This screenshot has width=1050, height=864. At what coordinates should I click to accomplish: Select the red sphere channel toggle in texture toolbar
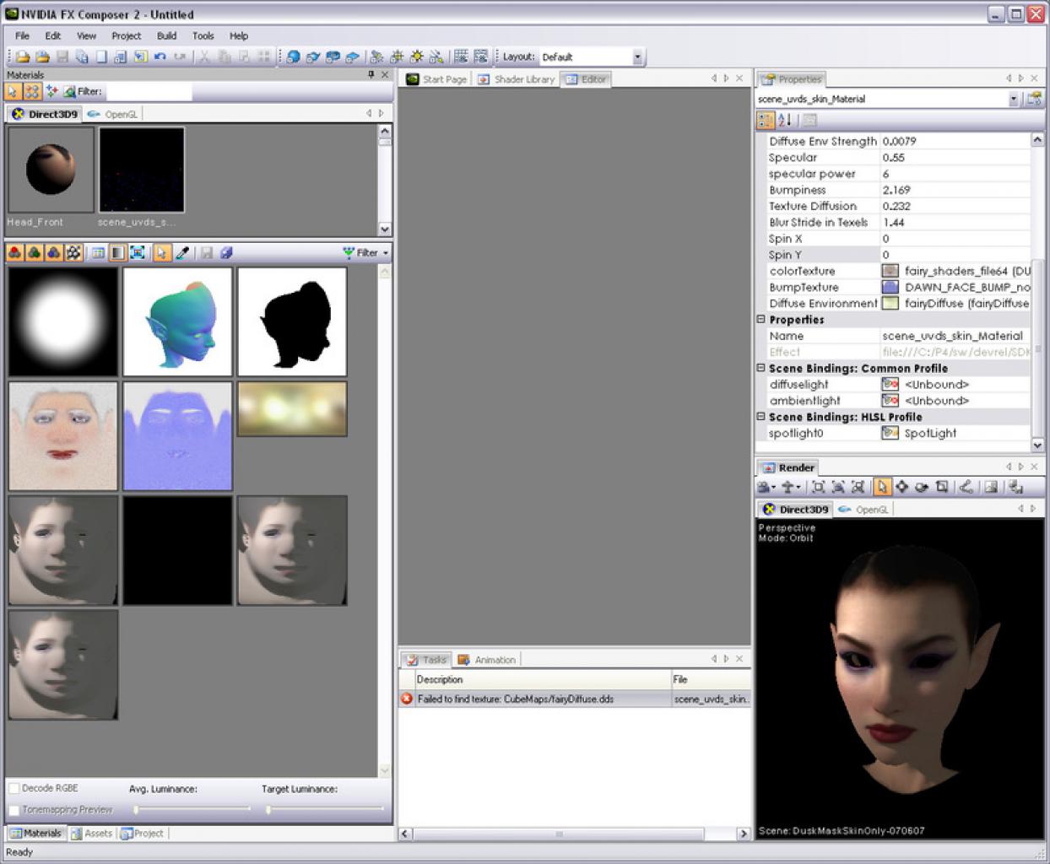tap(14, 252)
